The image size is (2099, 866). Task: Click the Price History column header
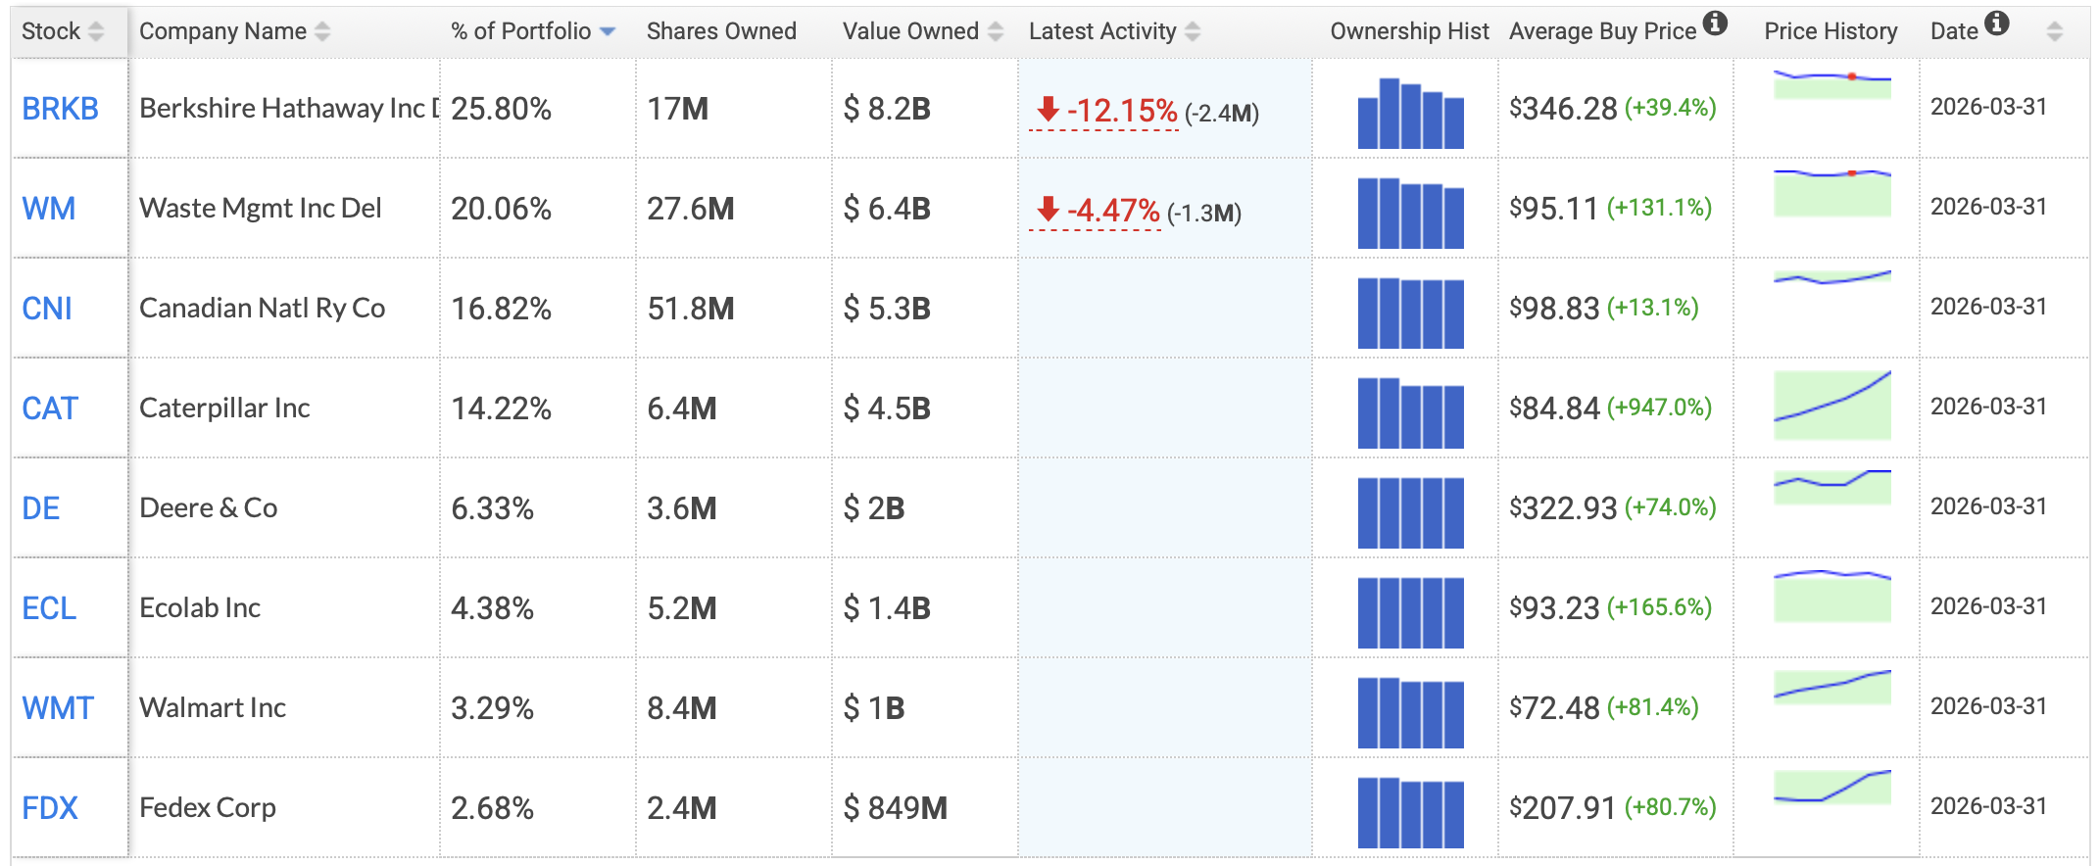pyautogui.click(x=1831, y=31)
